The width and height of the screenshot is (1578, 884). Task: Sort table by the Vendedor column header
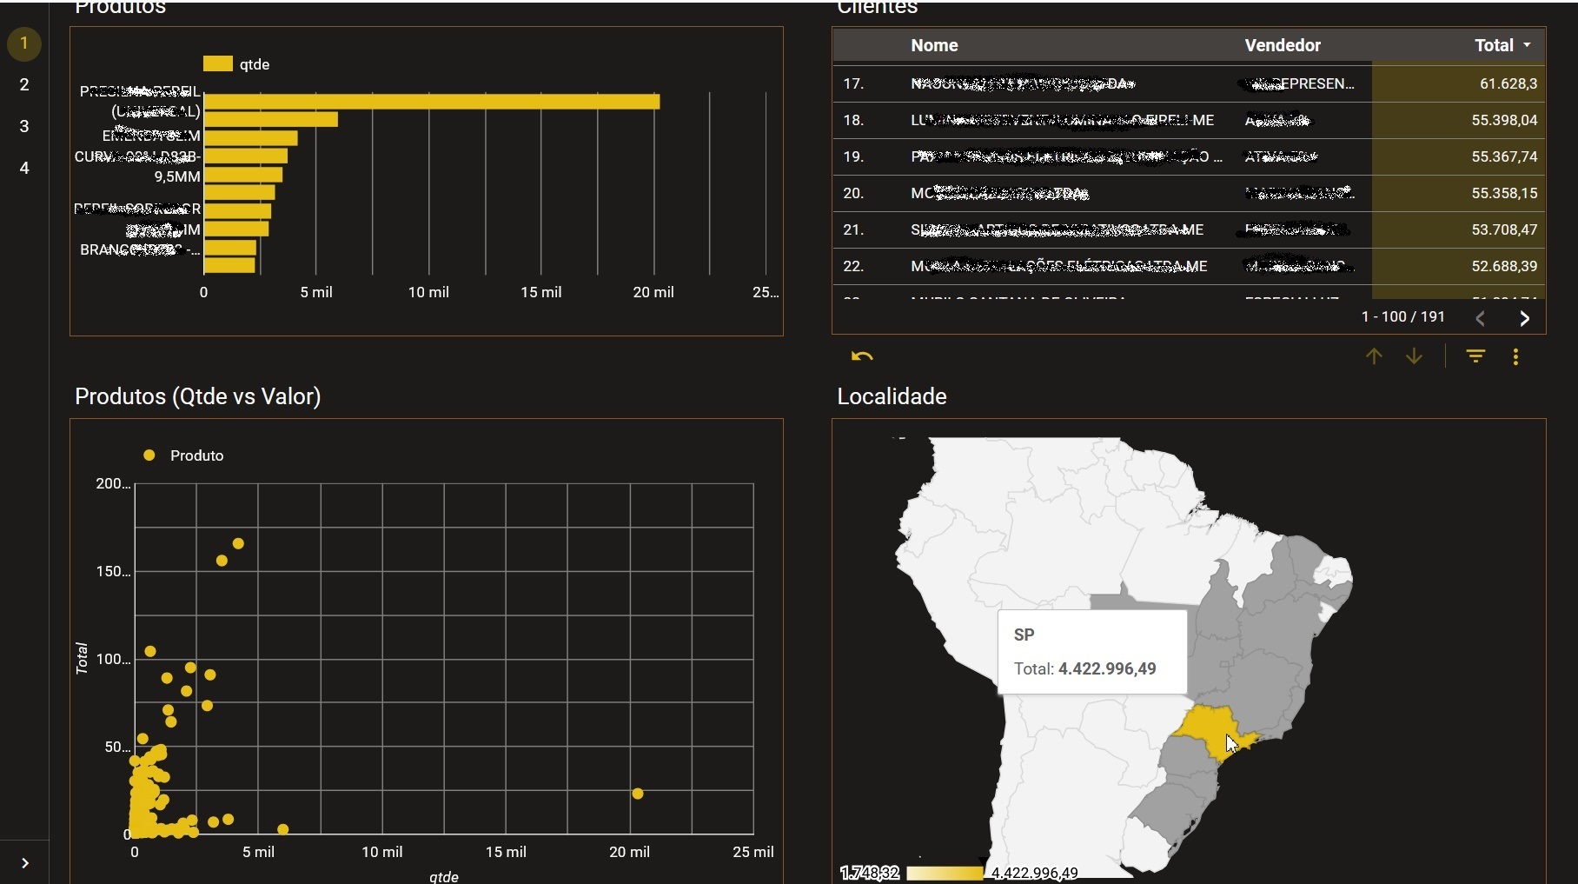point(1282,45)
